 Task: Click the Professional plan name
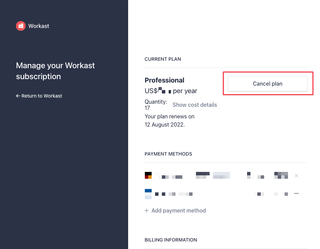coord(165,80)
